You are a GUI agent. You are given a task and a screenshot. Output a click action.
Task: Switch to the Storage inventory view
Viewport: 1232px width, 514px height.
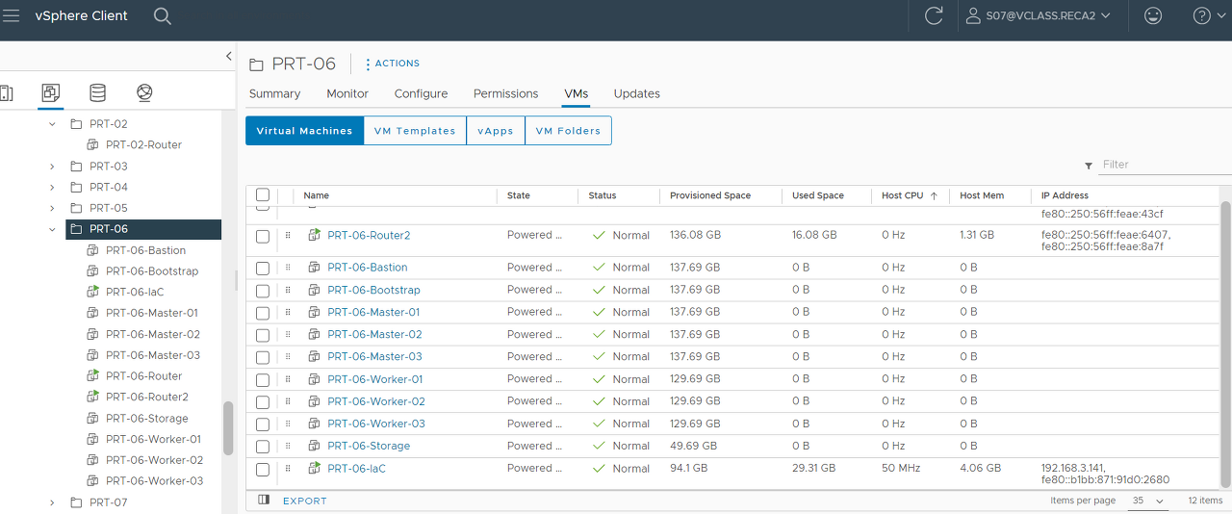point(97,92)
